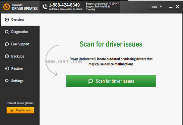Open the Settings section
The height and width of the screenshot is (125, 183).
(20, 81)
